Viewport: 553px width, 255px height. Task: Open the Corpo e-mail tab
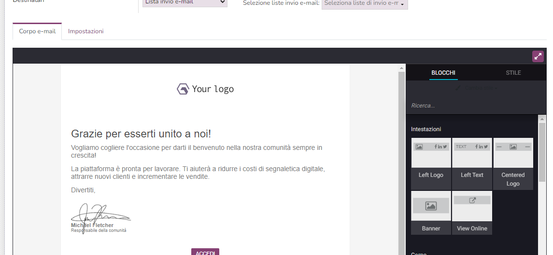pyautogui.click(x=37, y=31)
